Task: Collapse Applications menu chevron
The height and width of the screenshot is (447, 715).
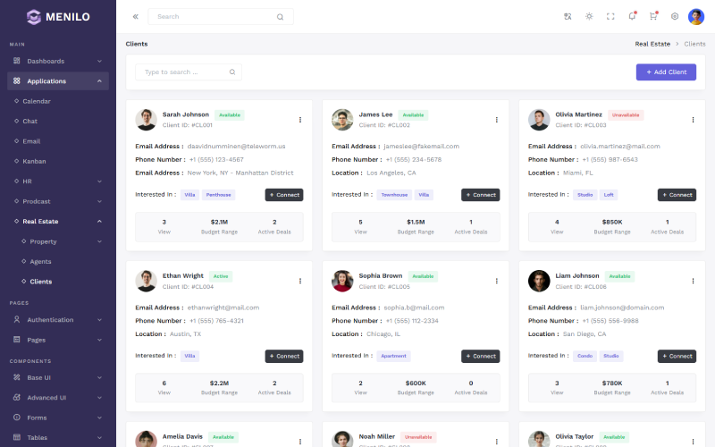Action: click(99, 81)
